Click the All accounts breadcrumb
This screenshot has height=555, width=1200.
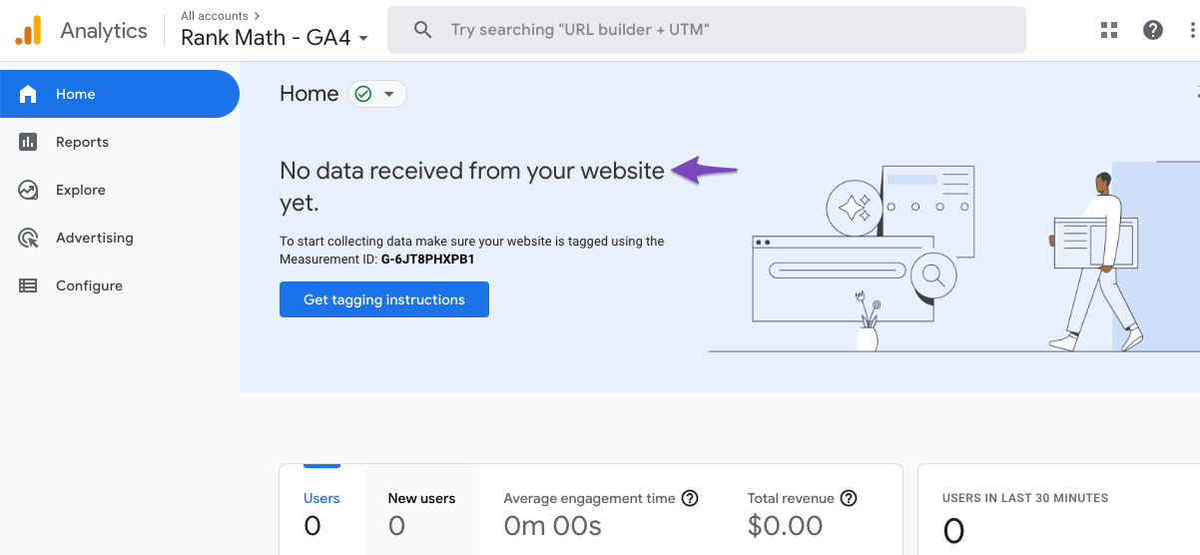pos(220,16)
